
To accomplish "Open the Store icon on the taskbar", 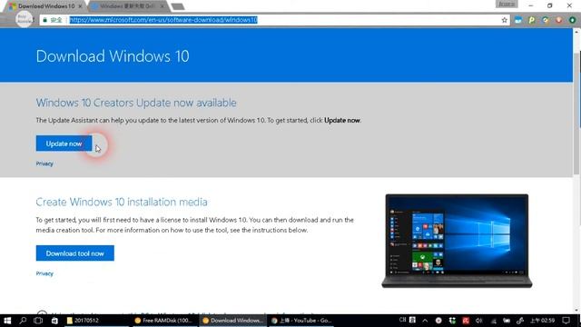I will (54, 321).
